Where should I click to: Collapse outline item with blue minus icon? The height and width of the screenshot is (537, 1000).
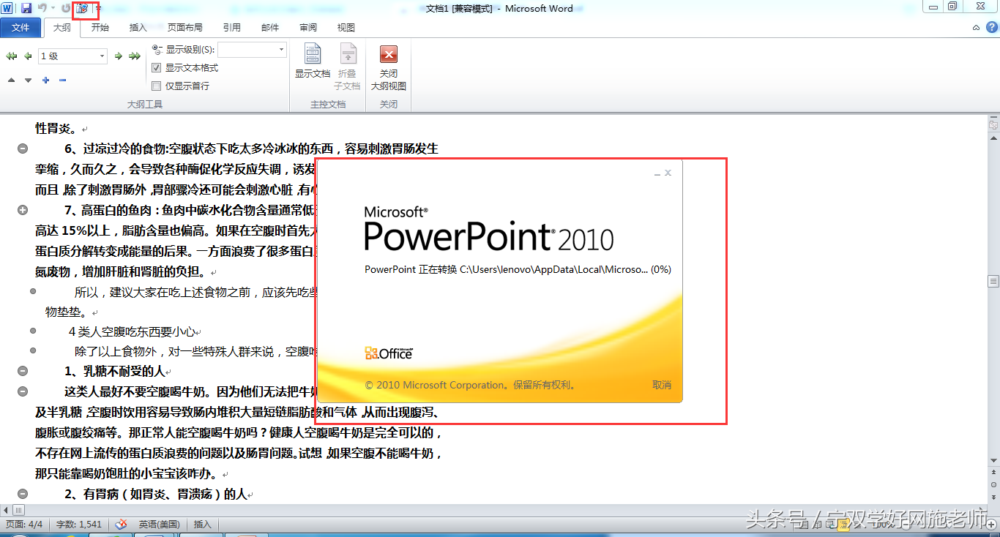tap(62, 80)
